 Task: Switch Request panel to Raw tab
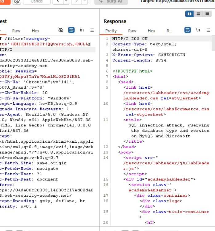point(16,31)
